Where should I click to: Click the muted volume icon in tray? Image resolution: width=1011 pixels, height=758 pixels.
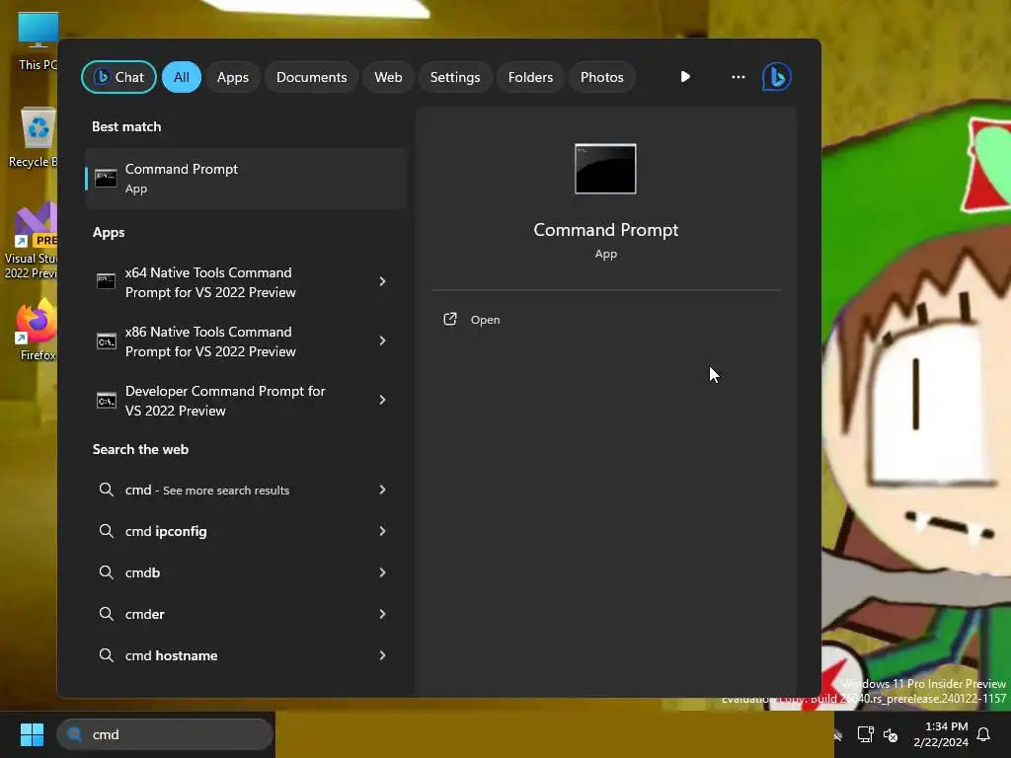coord(891,734)
